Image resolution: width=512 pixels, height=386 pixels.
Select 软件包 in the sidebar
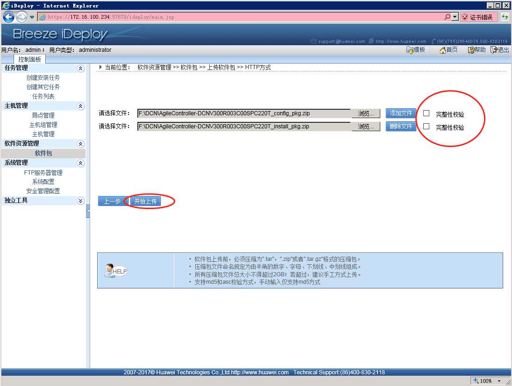(x=43, y=154)
